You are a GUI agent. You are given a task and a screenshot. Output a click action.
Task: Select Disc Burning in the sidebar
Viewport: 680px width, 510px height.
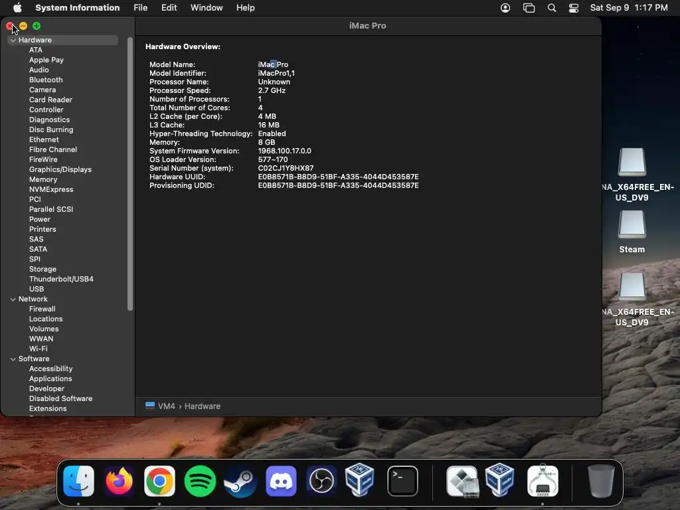[x=51, y=129]
